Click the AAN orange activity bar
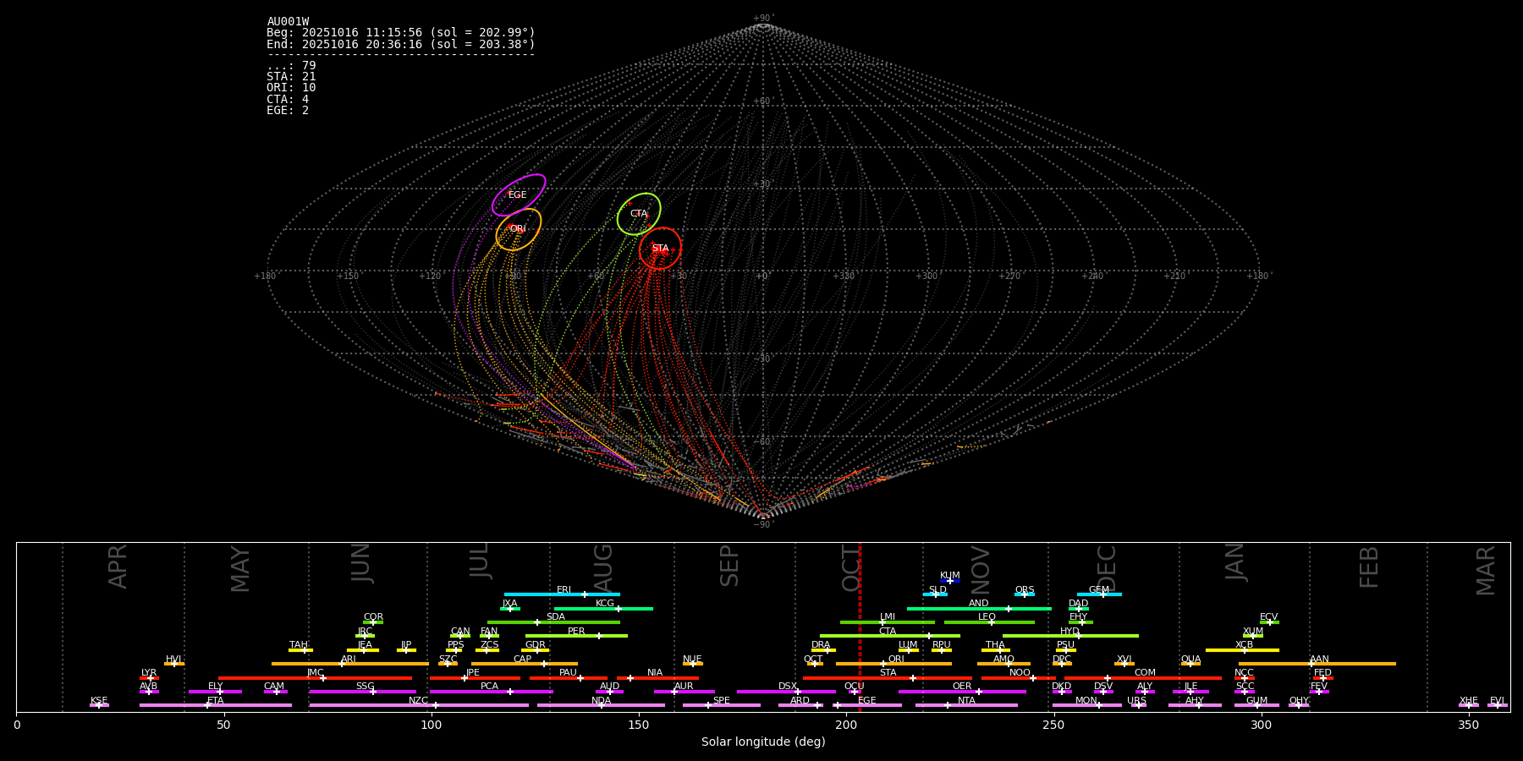Screen dimensions: 1523x761 [1354, 664]
